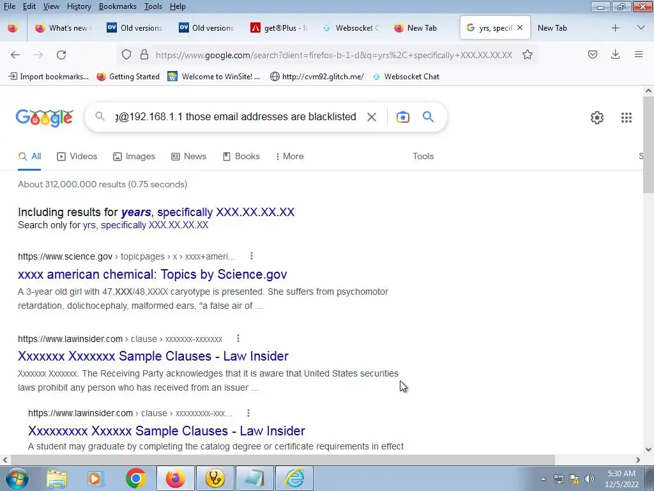Open History menu

pos(79,6)
